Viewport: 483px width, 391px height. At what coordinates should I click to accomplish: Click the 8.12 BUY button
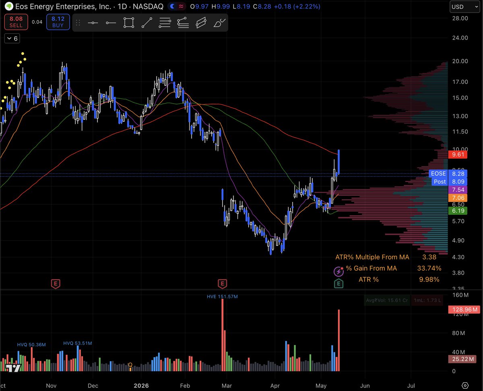pos(58,22)
